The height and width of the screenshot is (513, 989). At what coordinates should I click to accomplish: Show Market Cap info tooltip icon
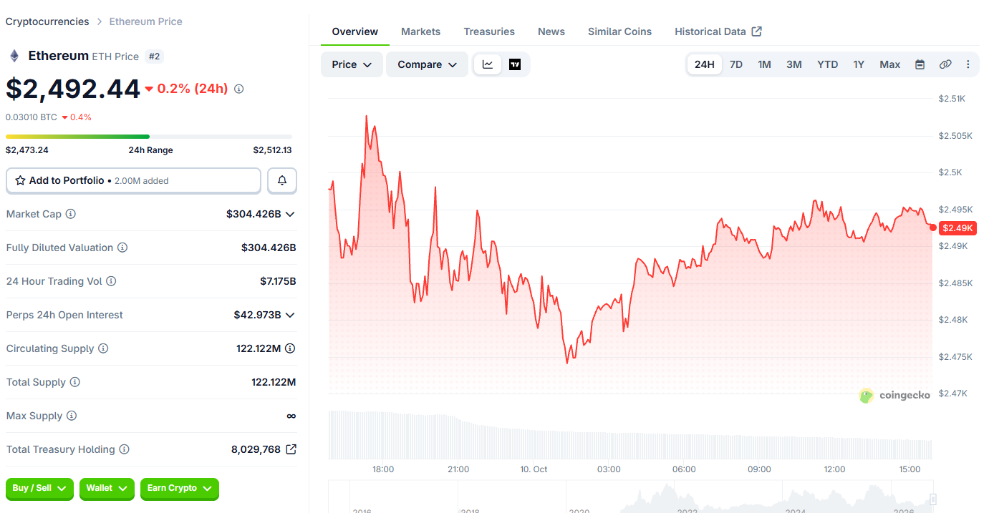pyautogui.click(x=71, y=214)
